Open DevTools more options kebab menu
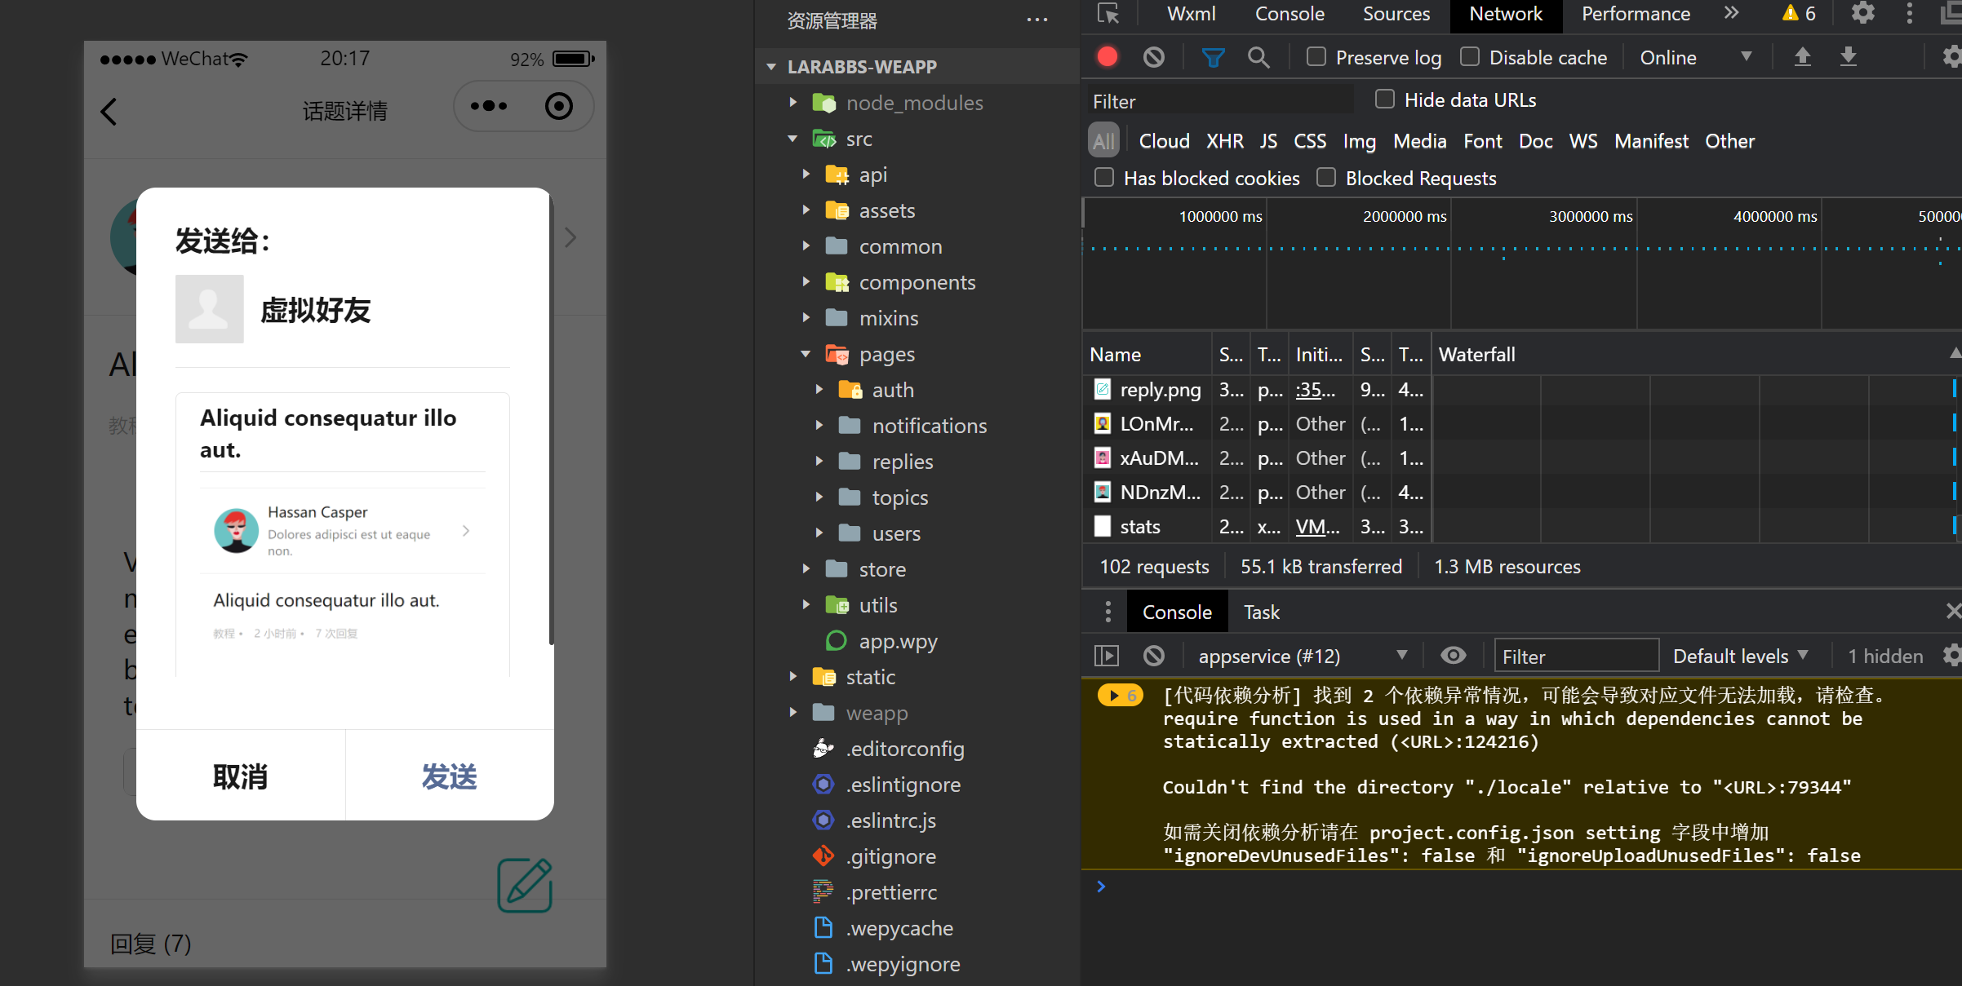This screenshot has height=986, width=1962. pyautogui.click(x=1909, y=13)
